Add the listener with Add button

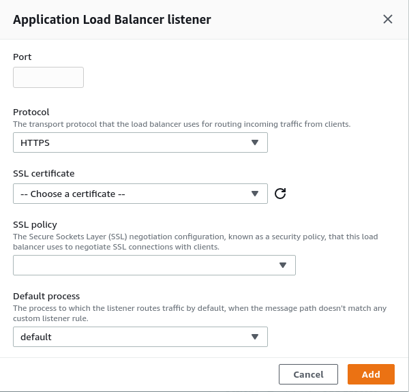pos(371,374)
